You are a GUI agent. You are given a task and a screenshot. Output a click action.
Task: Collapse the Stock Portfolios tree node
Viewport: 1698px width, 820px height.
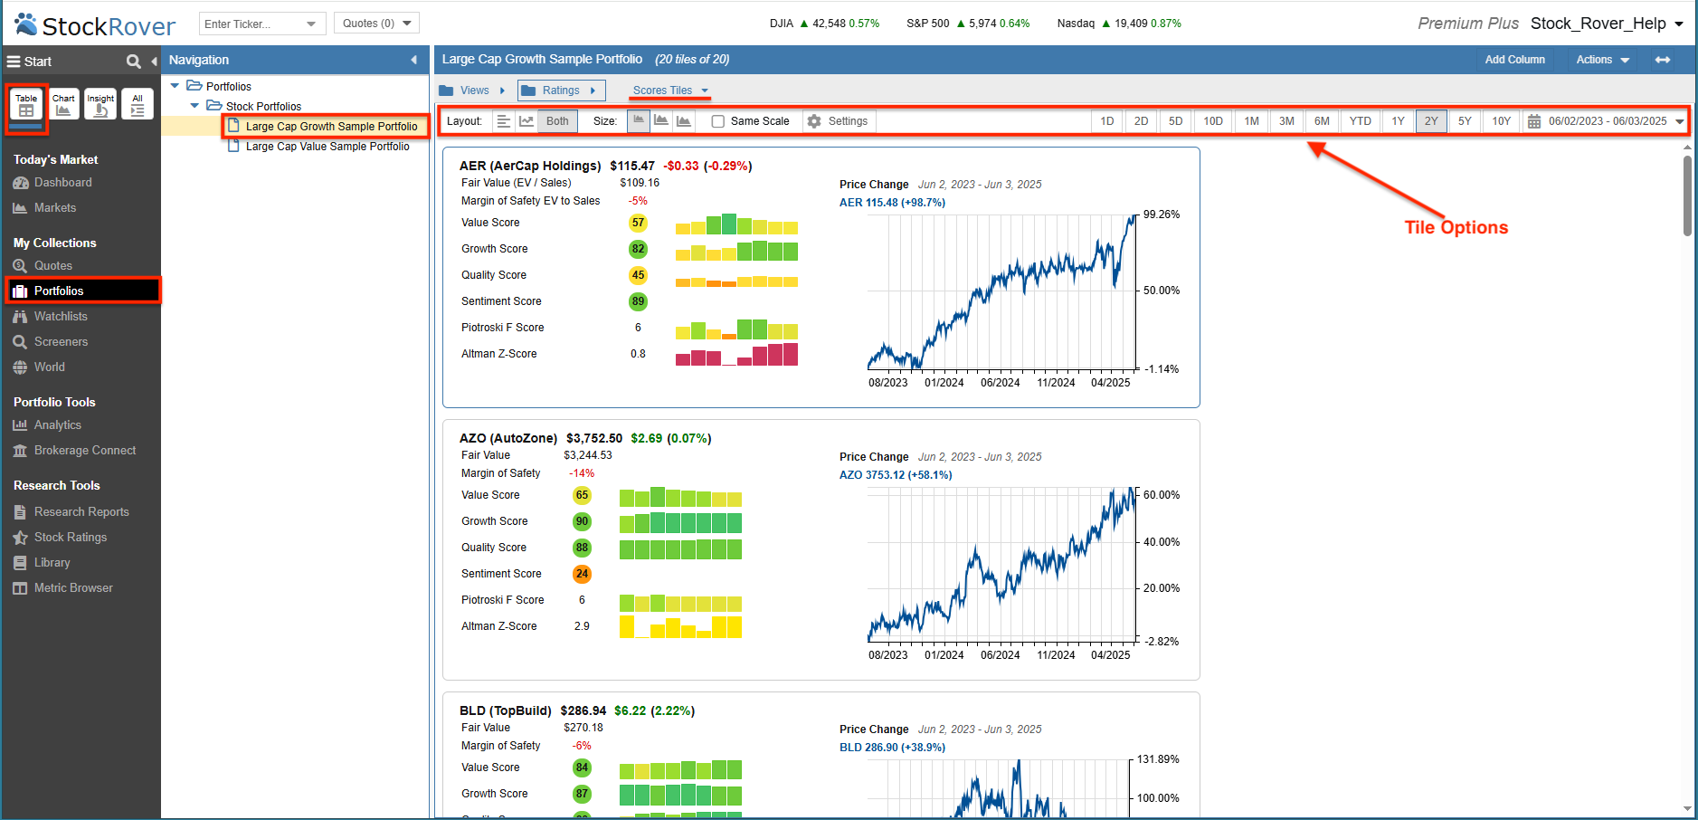click(194, 106)
